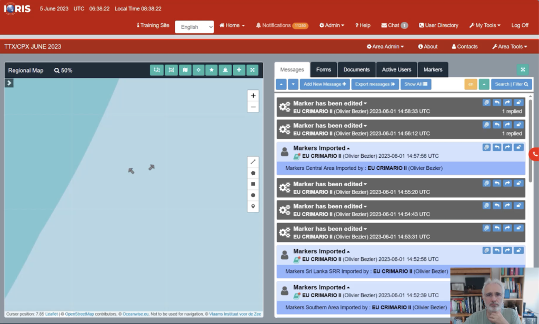Image resolution: width=539 pixels, height=324 pixels.
Task: Click the message list scrollbar
Action: point(530,142)
